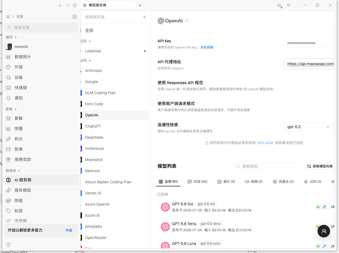The image size is (339, 253).
Task: Switch to 图片 (4) tab
Action: pos(226,182)
